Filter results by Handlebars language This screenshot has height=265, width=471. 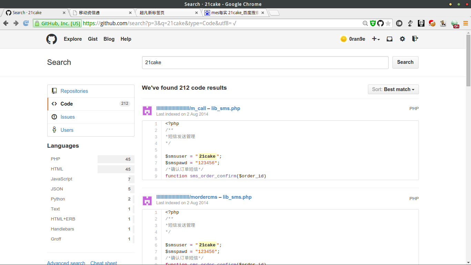(x=91, y=229)
